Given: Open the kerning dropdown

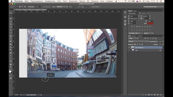Looking at the screenshot, I should [135, 19].
